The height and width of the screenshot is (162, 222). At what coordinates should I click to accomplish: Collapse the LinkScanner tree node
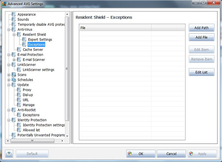pos(9,65)
